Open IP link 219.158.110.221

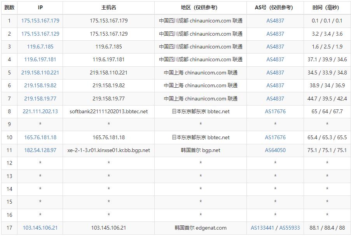(40, 73)
